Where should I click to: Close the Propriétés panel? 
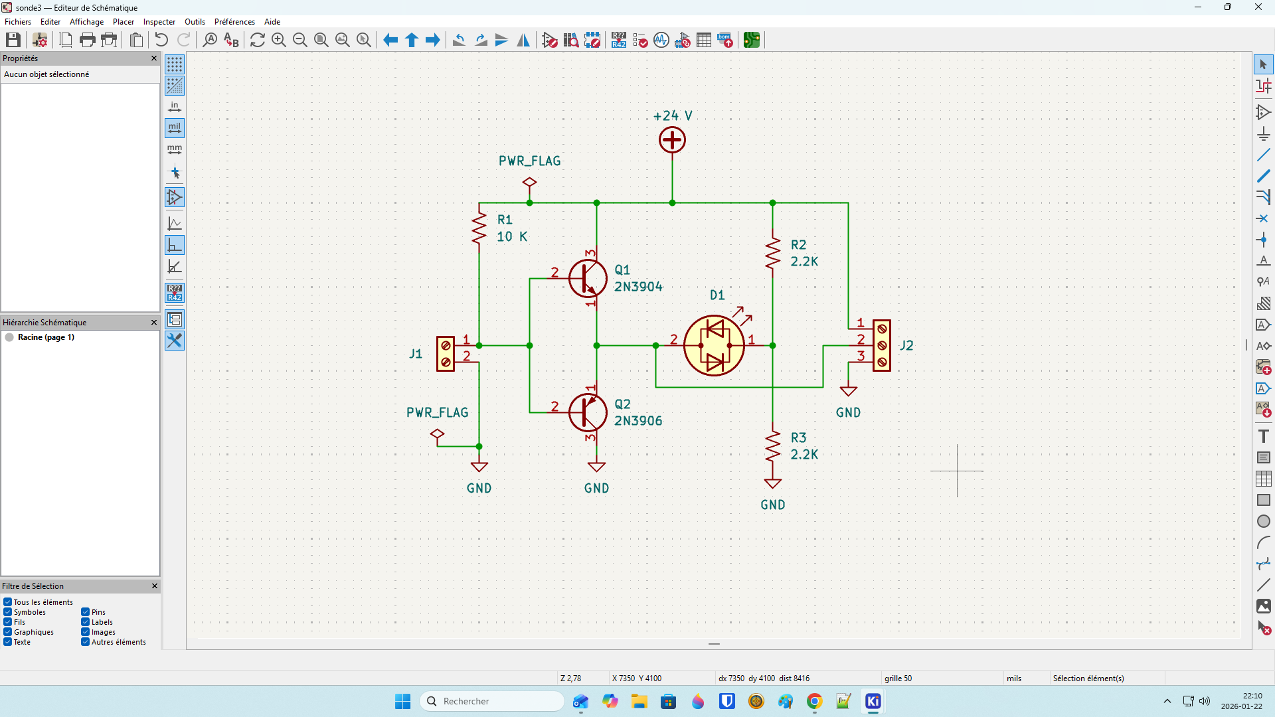click(x=154, y=58)
